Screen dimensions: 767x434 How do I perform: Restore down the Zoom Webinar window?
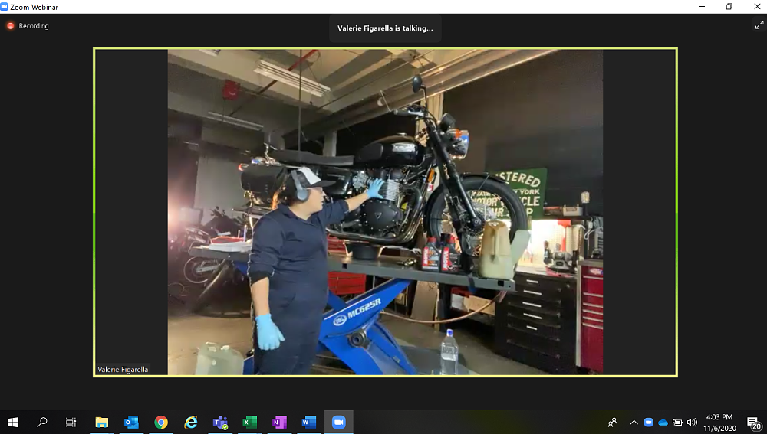729,7
